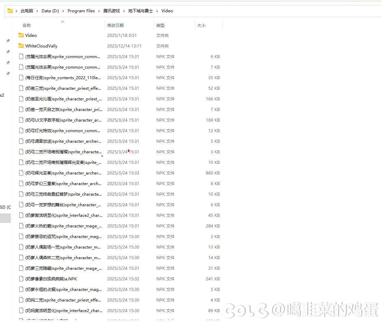Jump to Program Files in the breadcrumb
Screen dimensions: 381x322
[x=81, y=11]
